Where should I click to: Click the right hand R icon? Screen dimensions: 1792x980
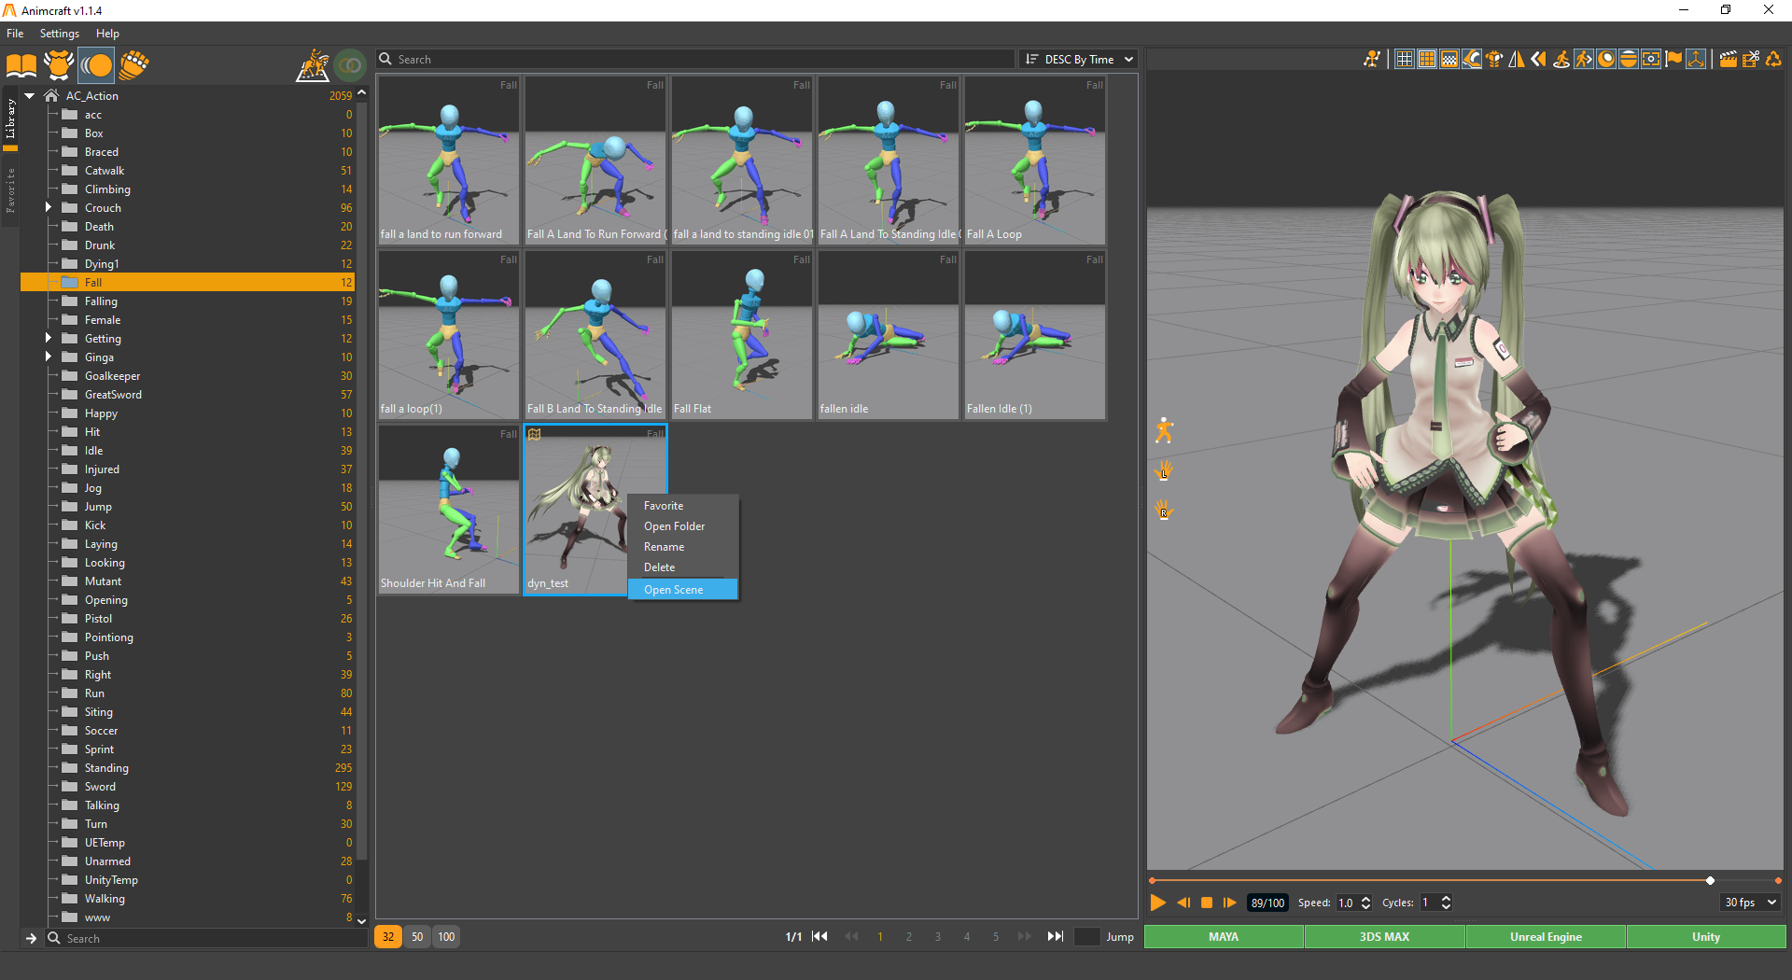pyautogui.click(x=1164, y=510)
